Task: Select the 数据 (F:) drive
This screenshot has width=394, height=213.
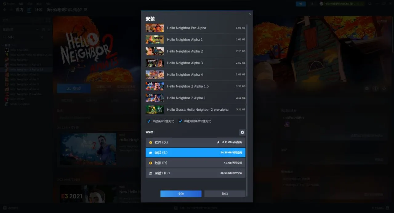Action: point(195,163)
